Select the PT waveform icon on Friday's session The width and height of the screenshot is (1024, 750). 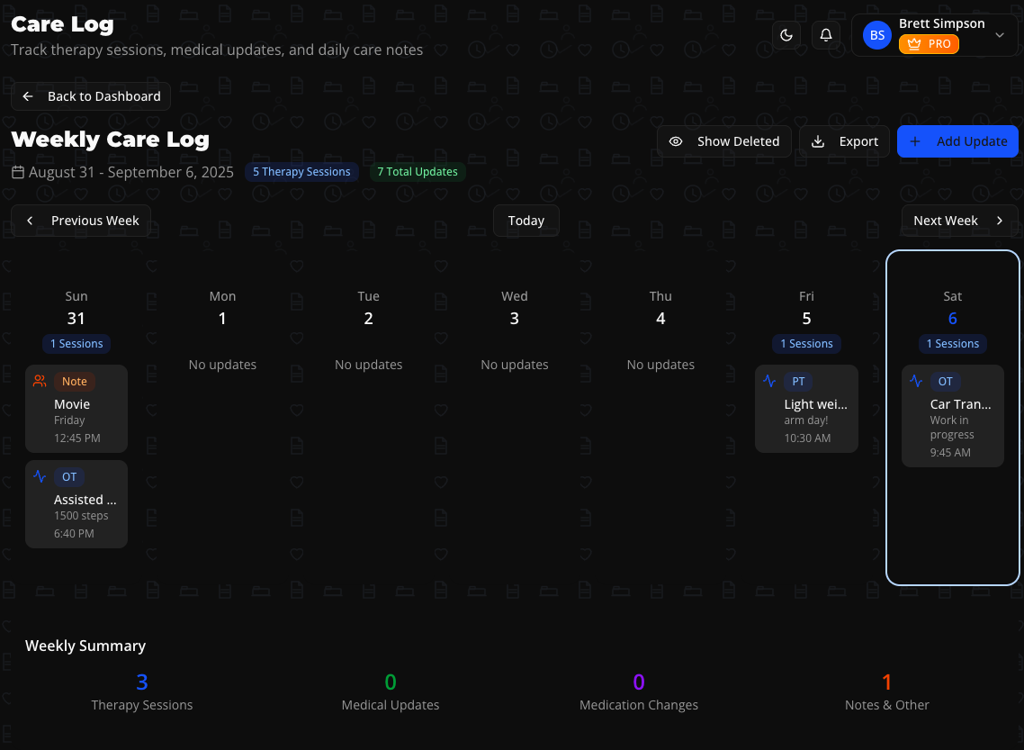[769, 381]
